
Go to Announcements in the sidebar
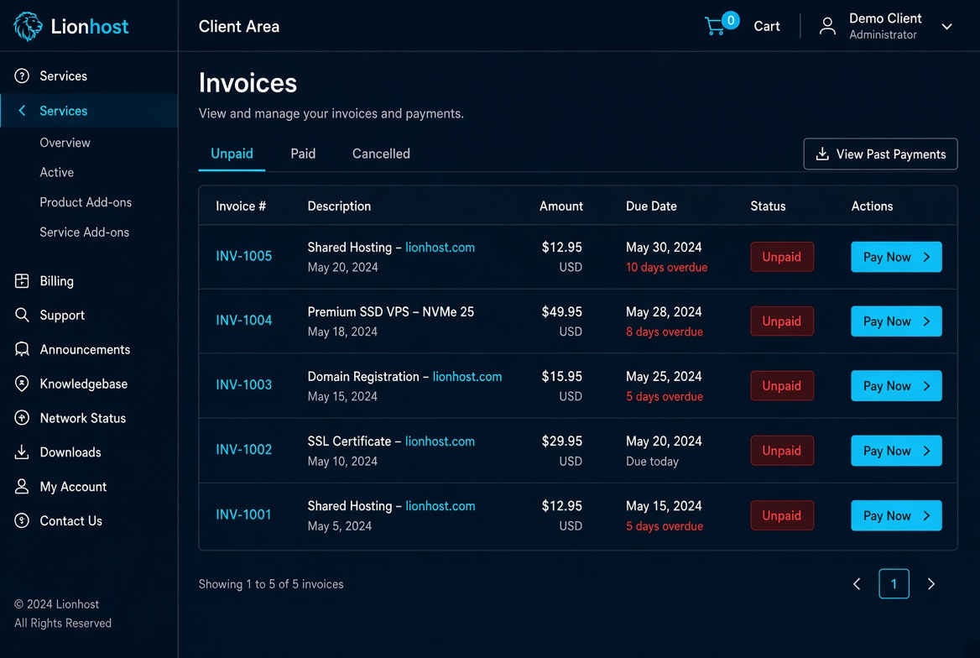click(x=85, y=350)
